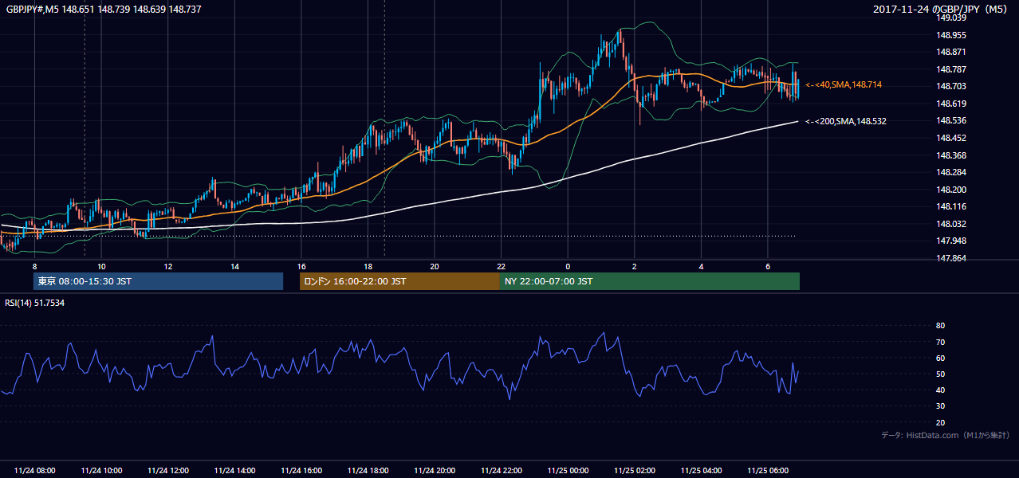The width and height of the screenshot is (1019, 478).
Task: Click the 11/24 08:00 time axis label
Action: pyautogui.click(x=35, y=471)
